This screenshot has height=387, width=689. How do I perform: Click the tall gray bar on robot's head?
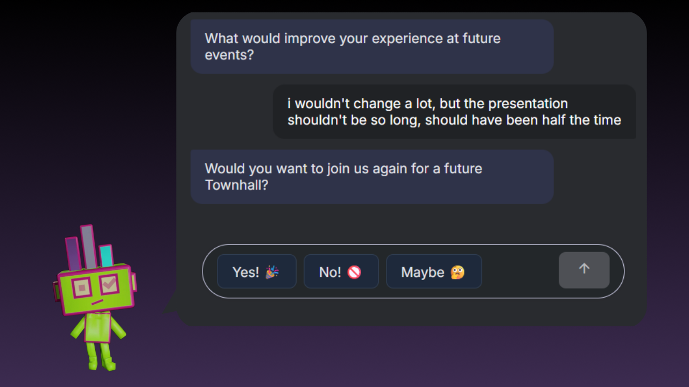point(89,247)
